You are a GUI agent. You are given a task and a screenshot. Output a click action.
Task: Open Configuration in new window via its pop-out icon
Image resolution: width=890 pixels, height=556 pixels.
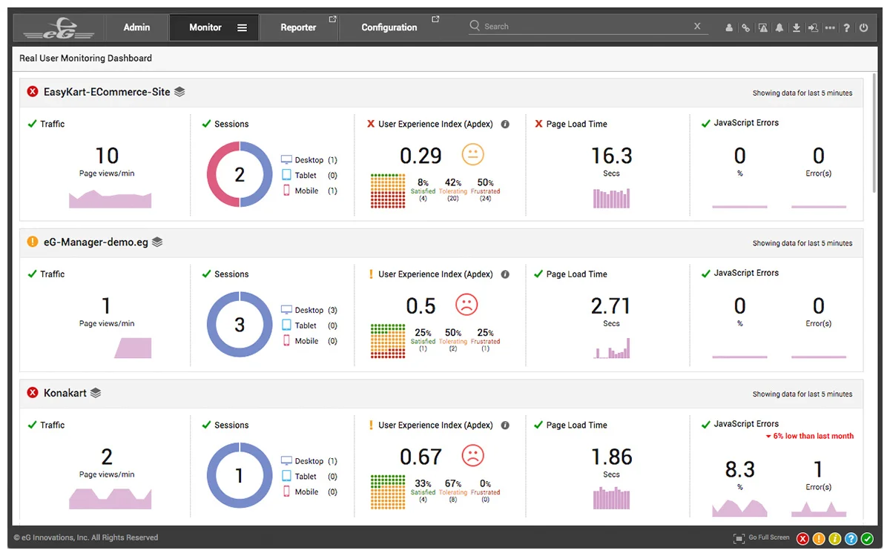(435, 19)
